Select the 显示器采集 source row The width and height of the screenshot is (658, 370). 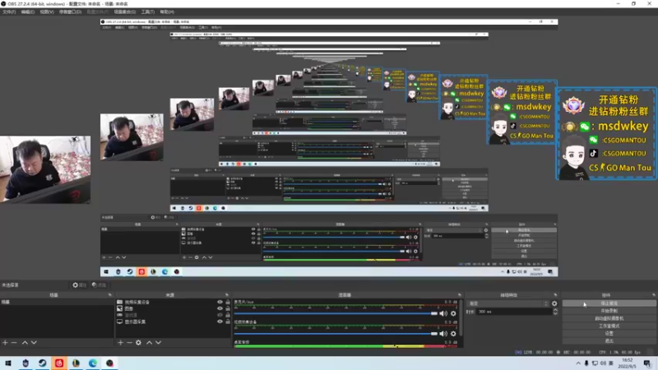pos(173,321)
